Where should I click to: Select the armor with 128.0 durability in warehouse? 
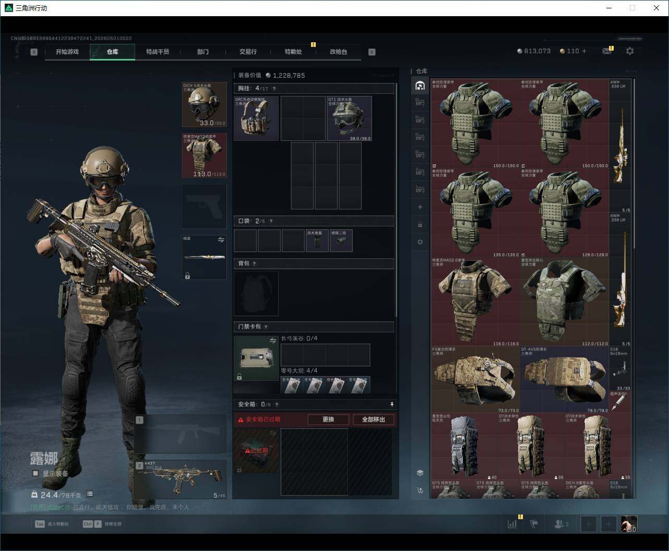coord(565,212)
